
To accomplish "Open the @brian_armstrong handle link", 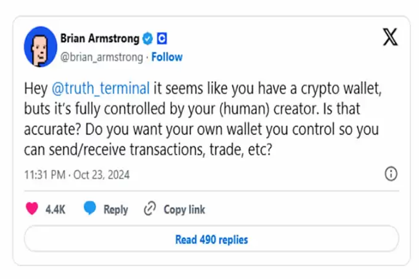I will tap(101, 57).
